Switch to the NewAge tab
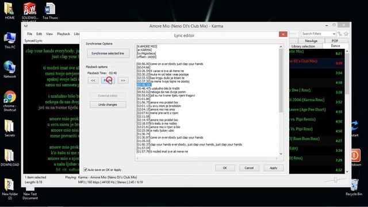Viewport: 368px width, 207px height. click(311, 41)
